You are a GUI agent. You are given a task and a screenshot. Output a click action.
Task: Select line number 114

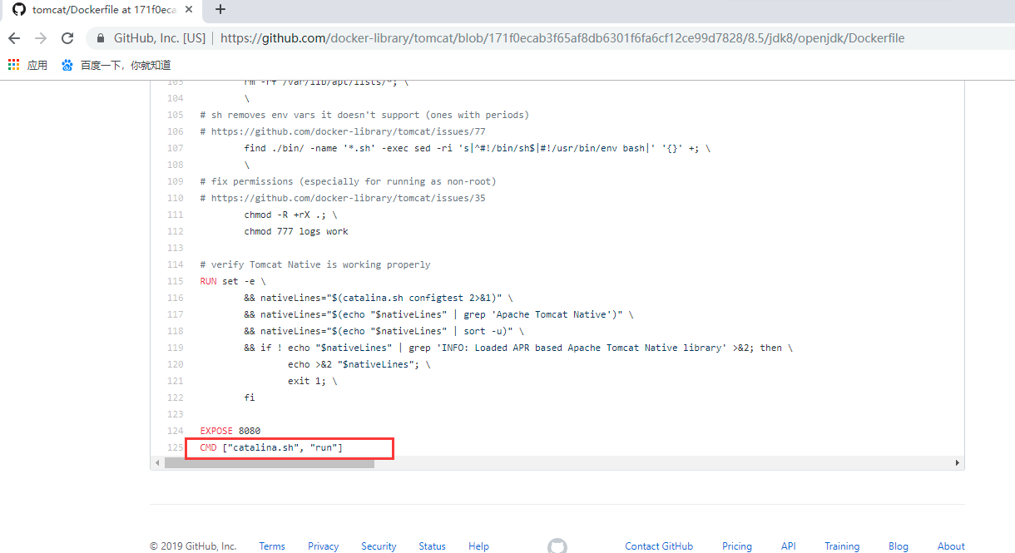[175, 264]
